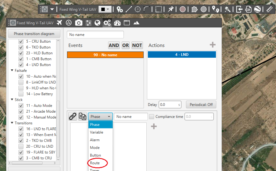Open the mountains terrain tab
276x171 pixels.
136,23
